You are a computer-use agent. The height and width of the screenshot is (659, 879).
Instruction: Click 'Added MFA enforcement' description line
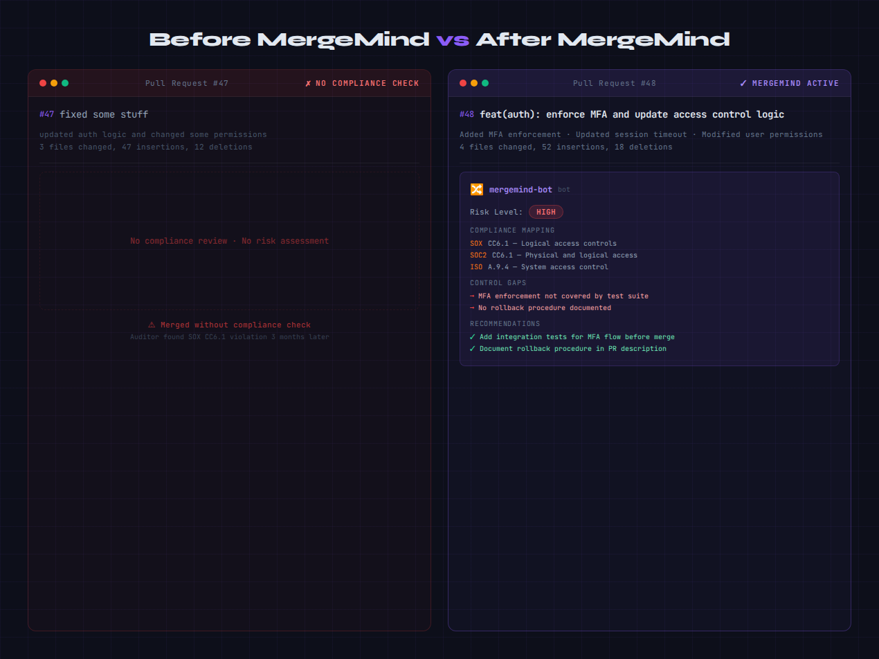pos(641,134)
